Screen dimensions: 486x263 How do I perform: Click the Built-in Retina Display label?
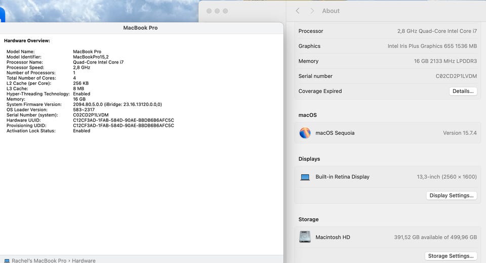[x=343, y=177]
